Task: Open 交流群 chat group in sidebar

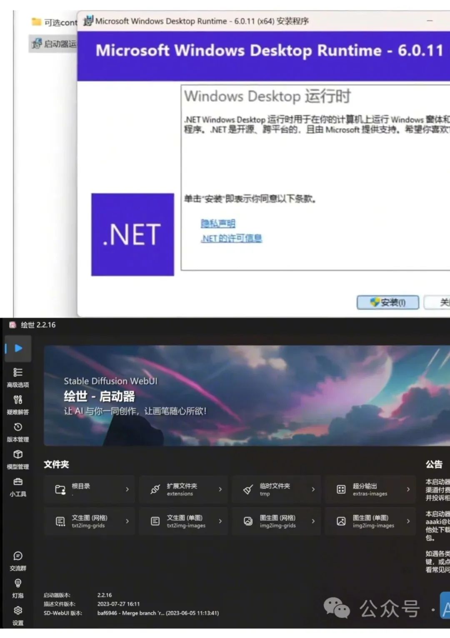Action: [x=18, y=561]
